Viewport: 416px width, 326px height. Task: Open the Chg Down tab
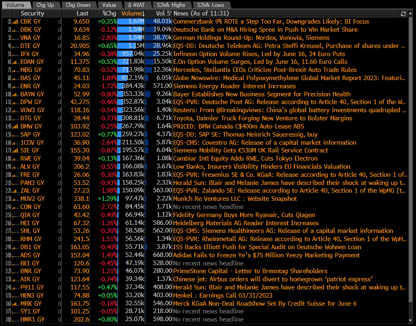coord(78,5)
